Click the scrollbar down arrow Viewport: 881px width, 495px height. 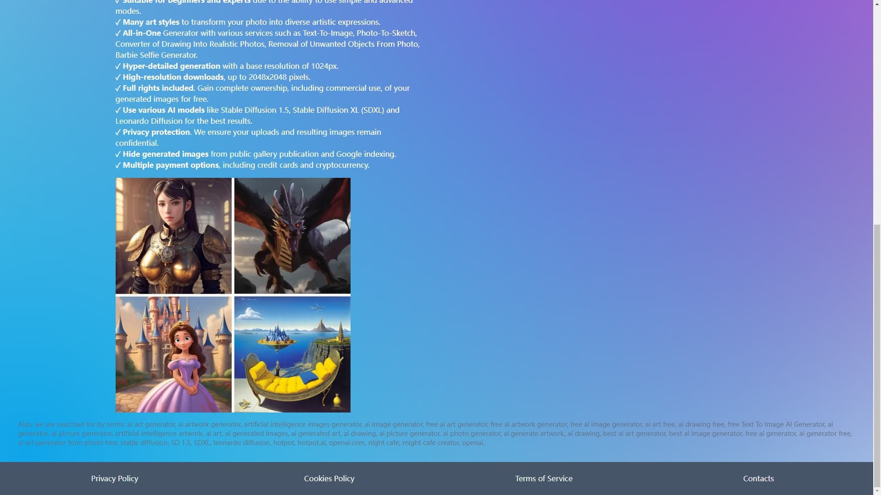877,491
